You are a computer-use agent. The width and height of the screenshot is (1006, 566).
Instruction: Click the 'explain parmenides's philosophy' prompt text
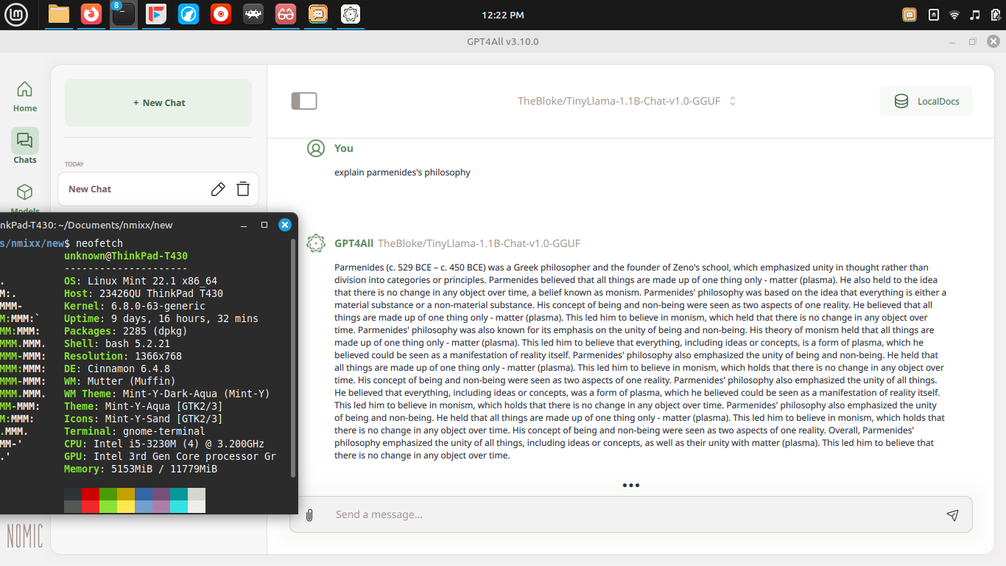pos(402,172)
